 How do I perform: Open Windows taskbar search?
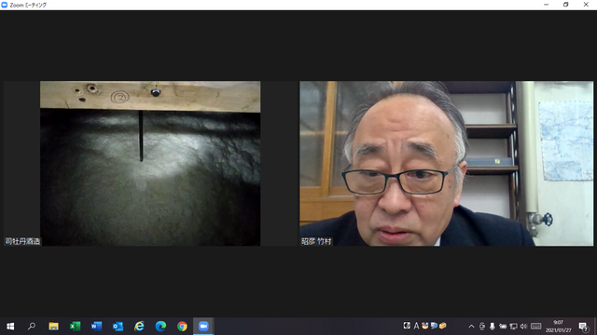(32, 327)
